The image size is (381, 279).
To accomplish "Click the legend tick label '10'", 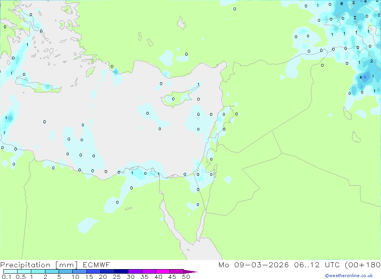I will coord(75,277).
